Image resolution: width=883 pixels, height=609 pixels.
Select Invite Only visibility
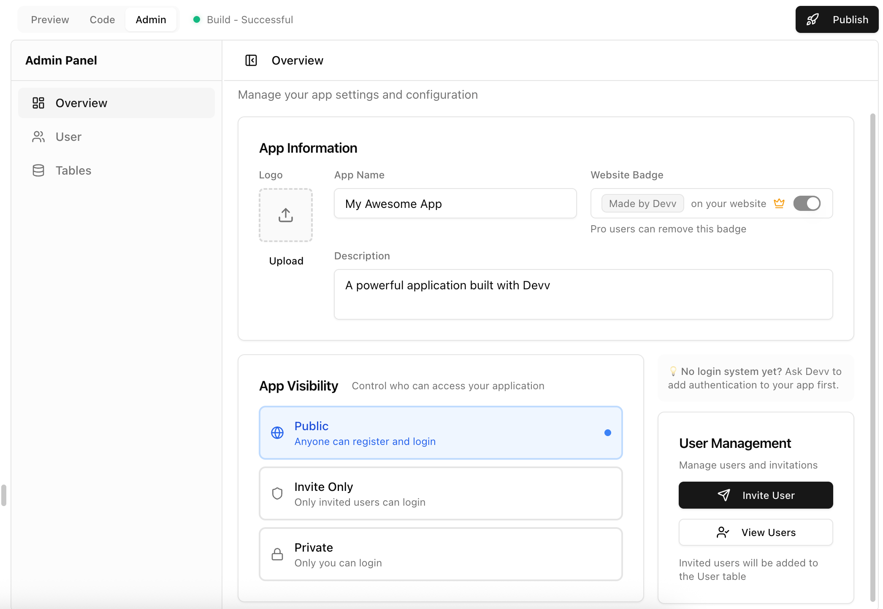[x=441, y=493]
